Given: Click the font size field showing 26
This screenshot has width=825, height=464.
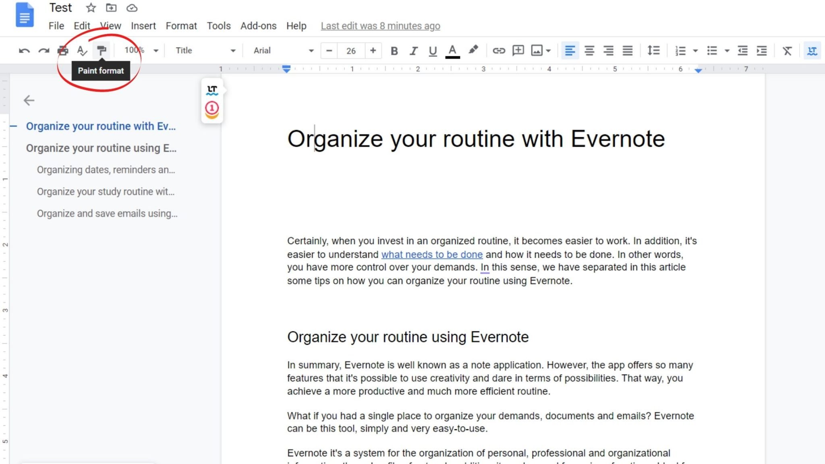Looking at the screenshot, I should (x=351, y=51).
